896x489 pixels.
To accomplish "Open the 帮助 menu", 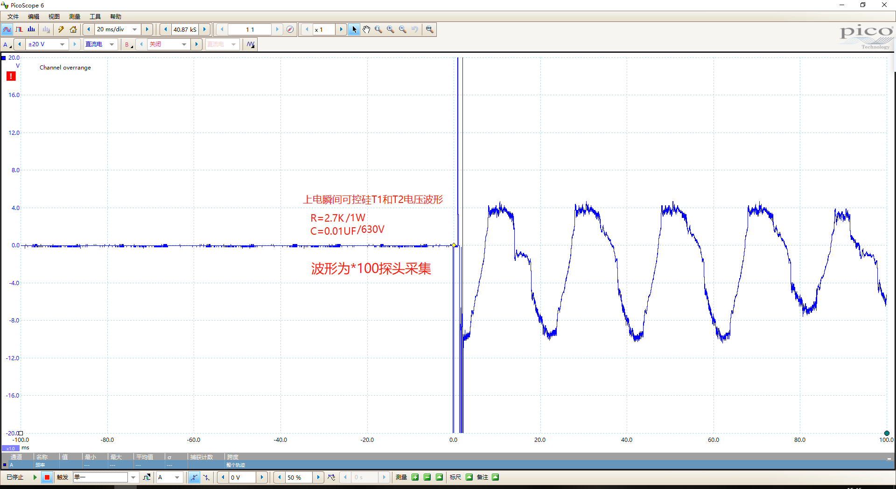I will (115, 16).
